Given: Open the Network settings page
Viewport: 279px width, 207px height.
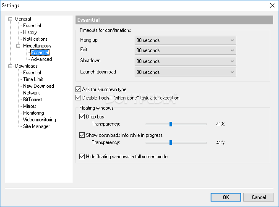Looking at the screenshot, I should [31, 93].
